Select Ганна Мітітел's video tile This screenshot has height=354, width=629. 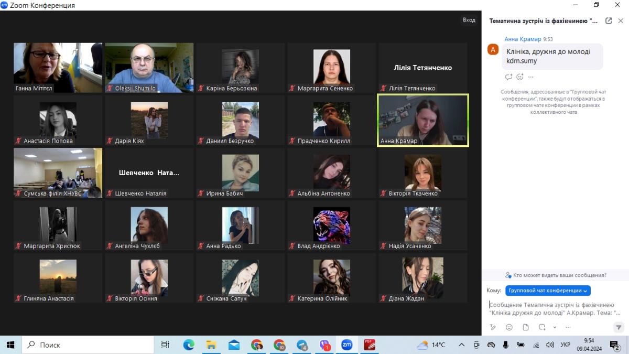(58, 68)
